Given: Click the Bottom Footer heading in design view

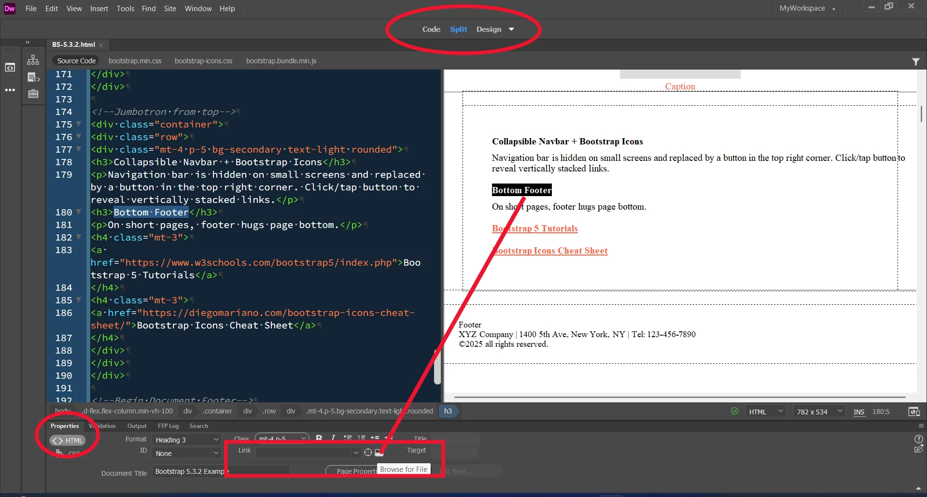Looking at the screenshot, I should pyautogui.click(x=521, y=190).
